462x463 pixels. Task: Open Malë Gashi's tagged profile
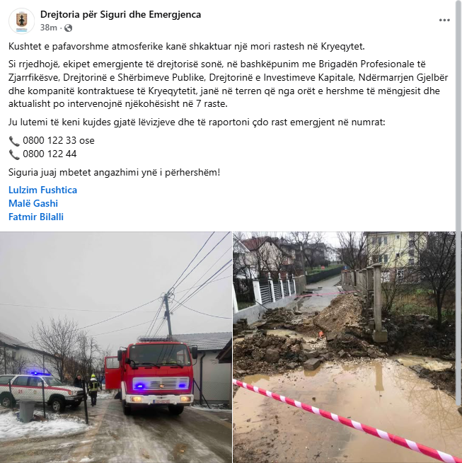pyautogui.click(x=33, y=203)
